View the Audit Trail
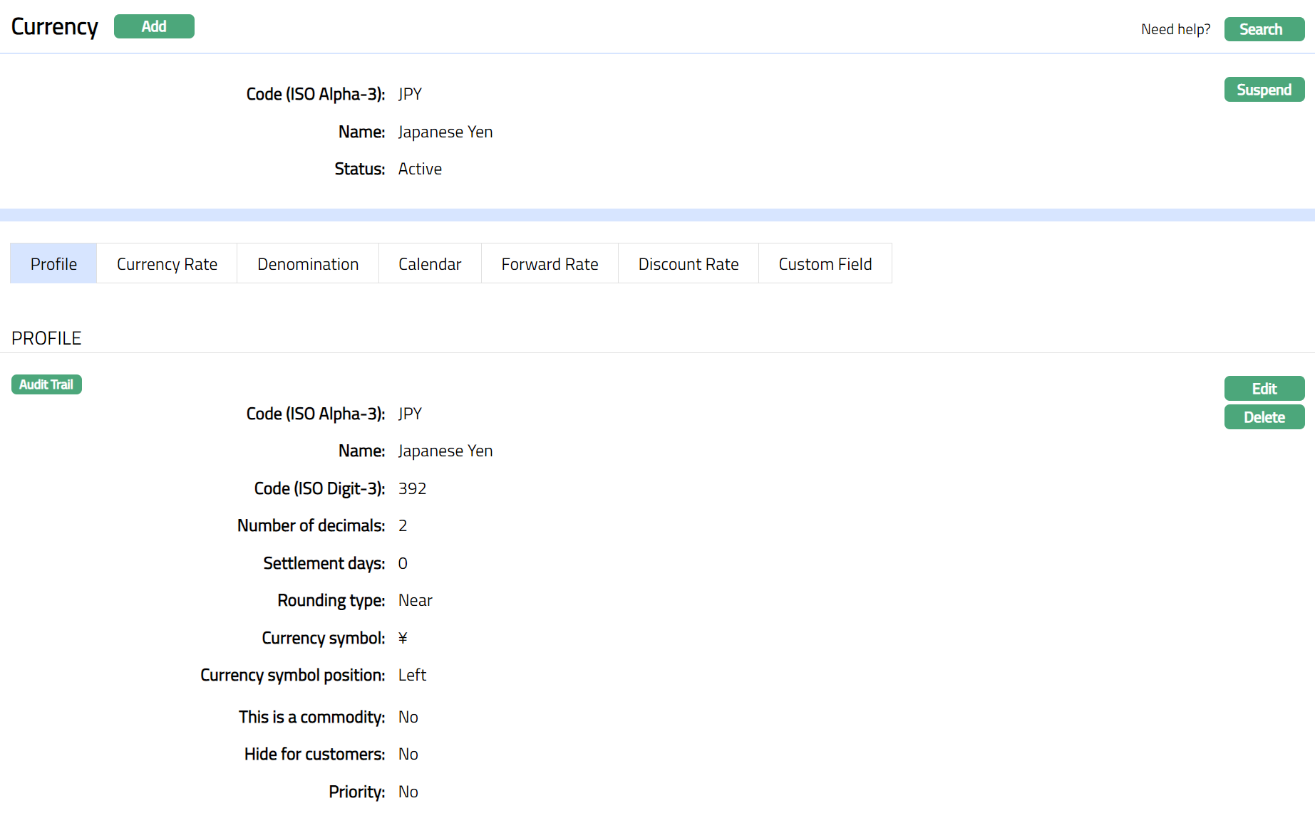Viewport: 1315px width, 818px height. click(x=46, y=384)
